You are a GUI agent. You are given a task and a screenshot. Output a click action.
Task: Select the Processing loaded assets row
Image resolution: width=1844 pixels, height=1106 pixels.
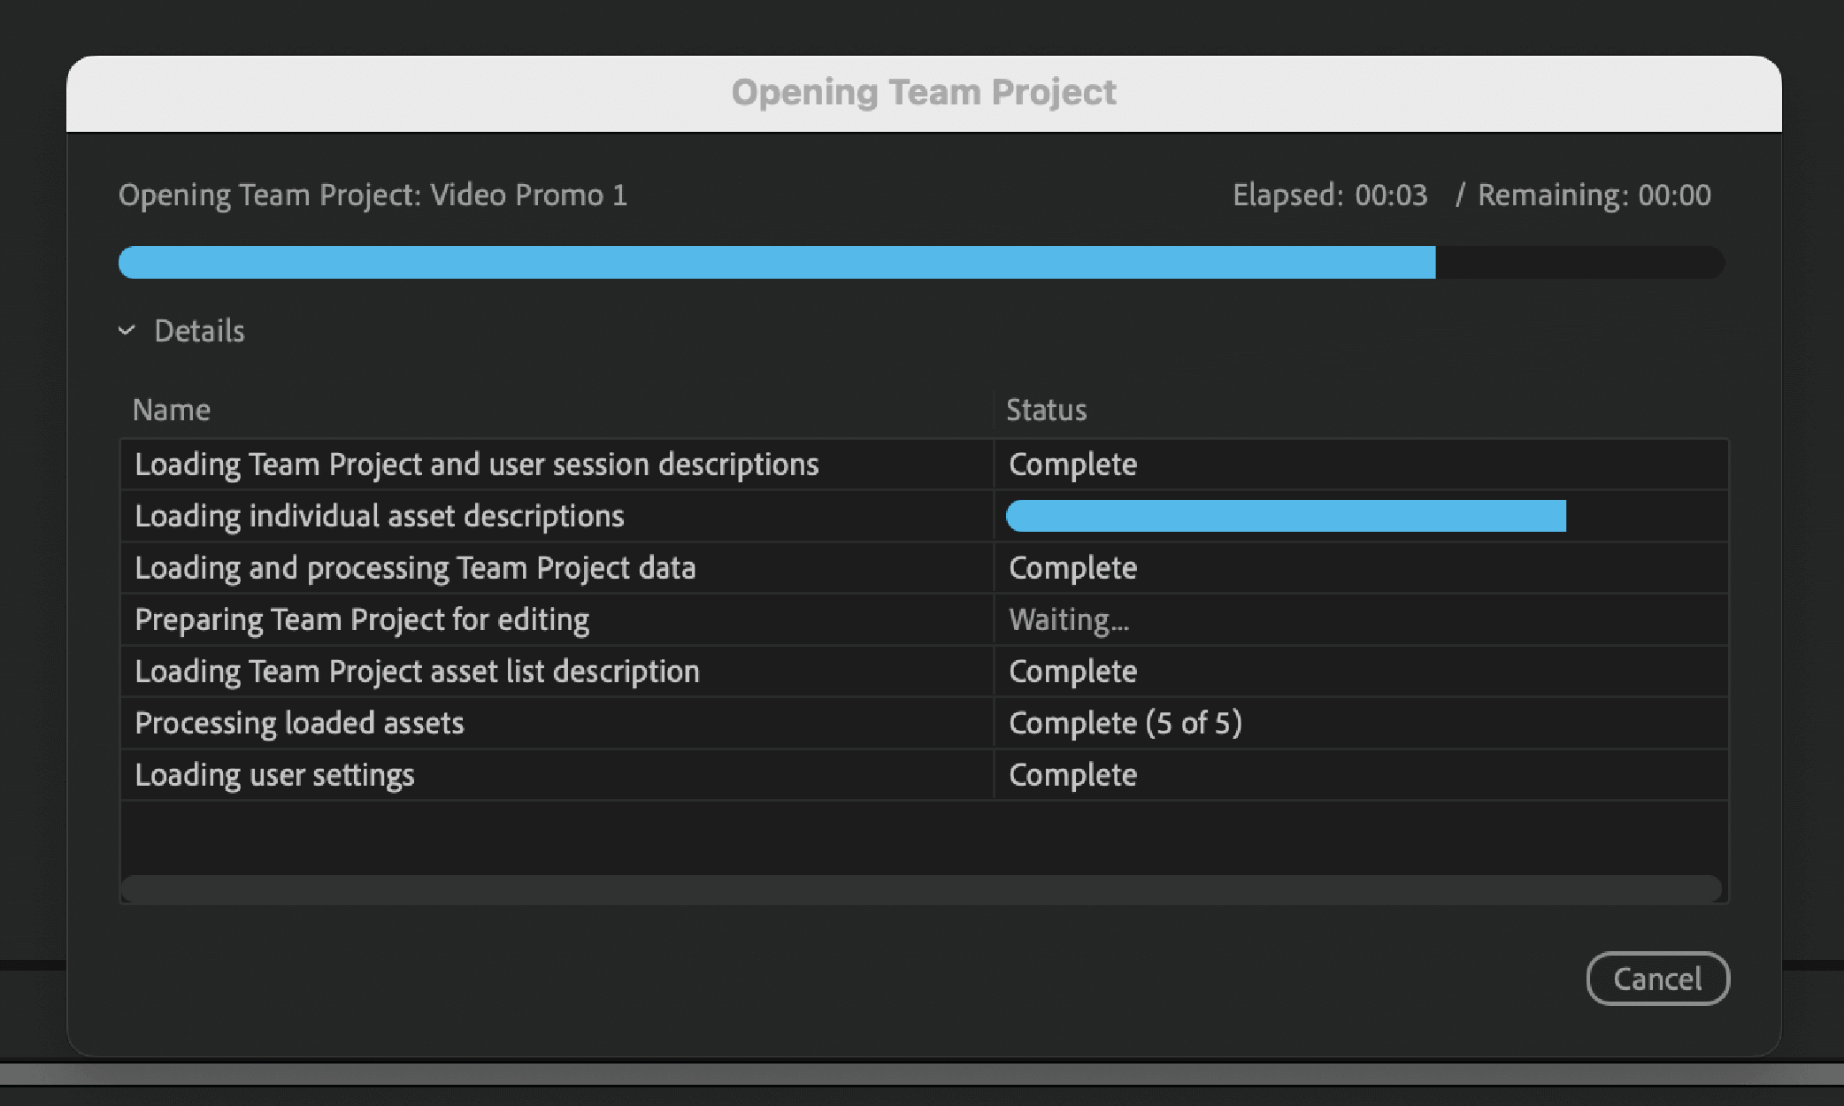coord(299,723)
